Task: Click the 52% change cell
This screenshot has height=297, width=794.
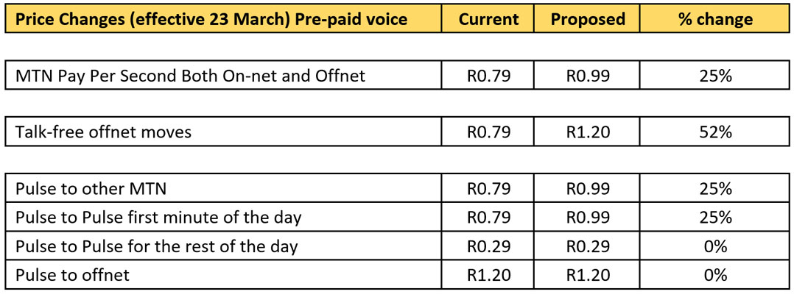Action: point(715,132)
